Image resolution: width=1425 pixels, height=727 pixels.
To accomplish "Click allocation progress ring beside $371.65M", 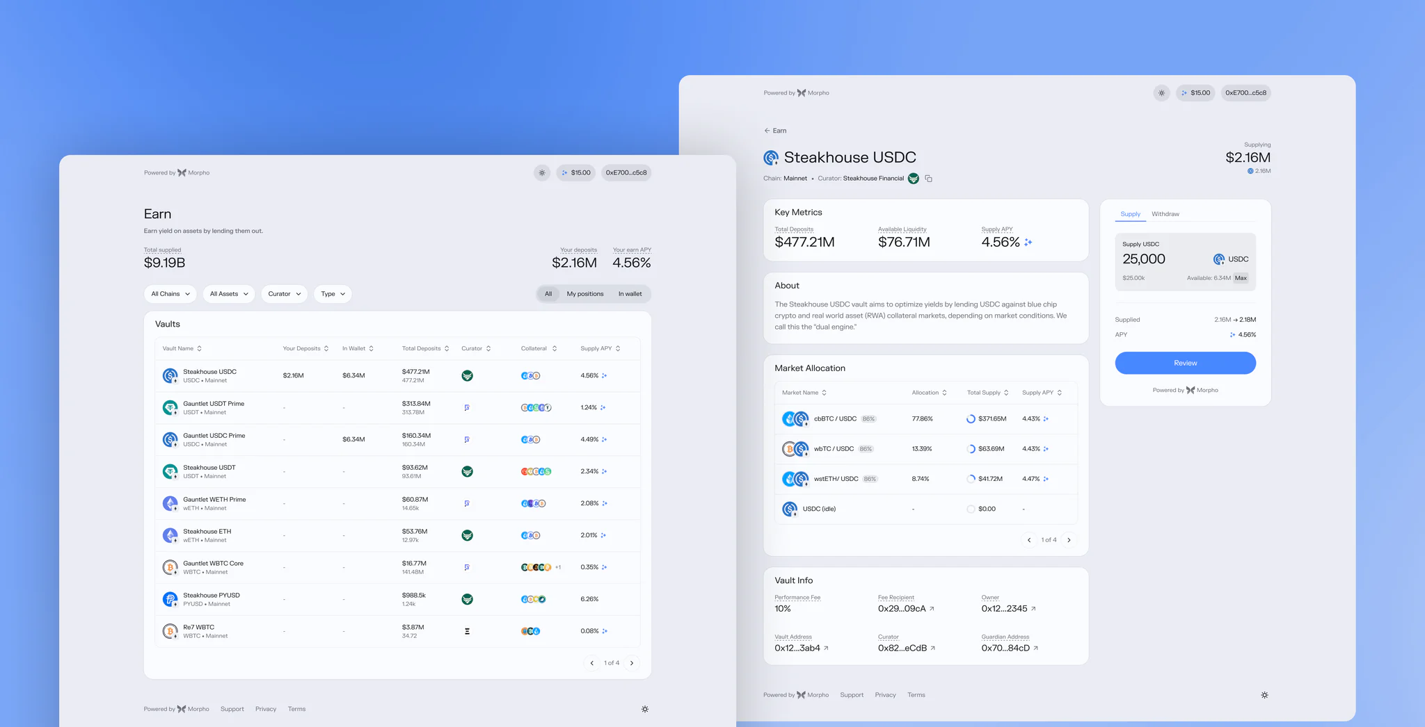I will tap(971, 419).
